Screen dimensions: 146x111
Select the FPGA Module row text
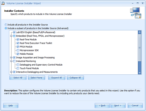(x=26, y=47)
